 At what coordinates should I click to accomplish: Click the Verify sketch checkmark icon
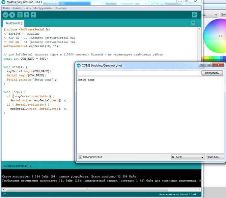[x=6, y=15]
